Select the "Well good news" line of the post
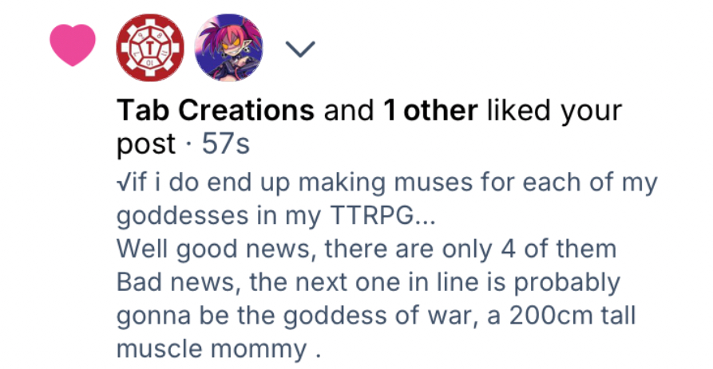713x369 pixels. pyautogui.click(x=366, y=249)
